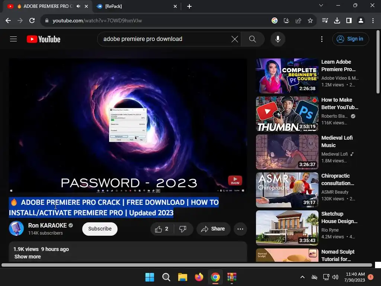Open Sketchup House Design title link
The height and width of the screenshot is (286, 381).
[x=339, y=217]
